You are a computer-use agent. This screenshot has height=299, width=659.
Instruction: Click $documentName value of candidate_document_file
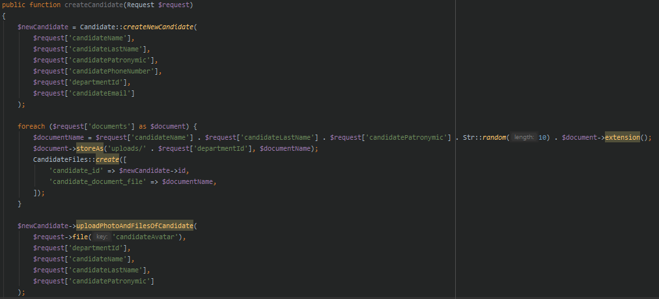tap(189, 182)
